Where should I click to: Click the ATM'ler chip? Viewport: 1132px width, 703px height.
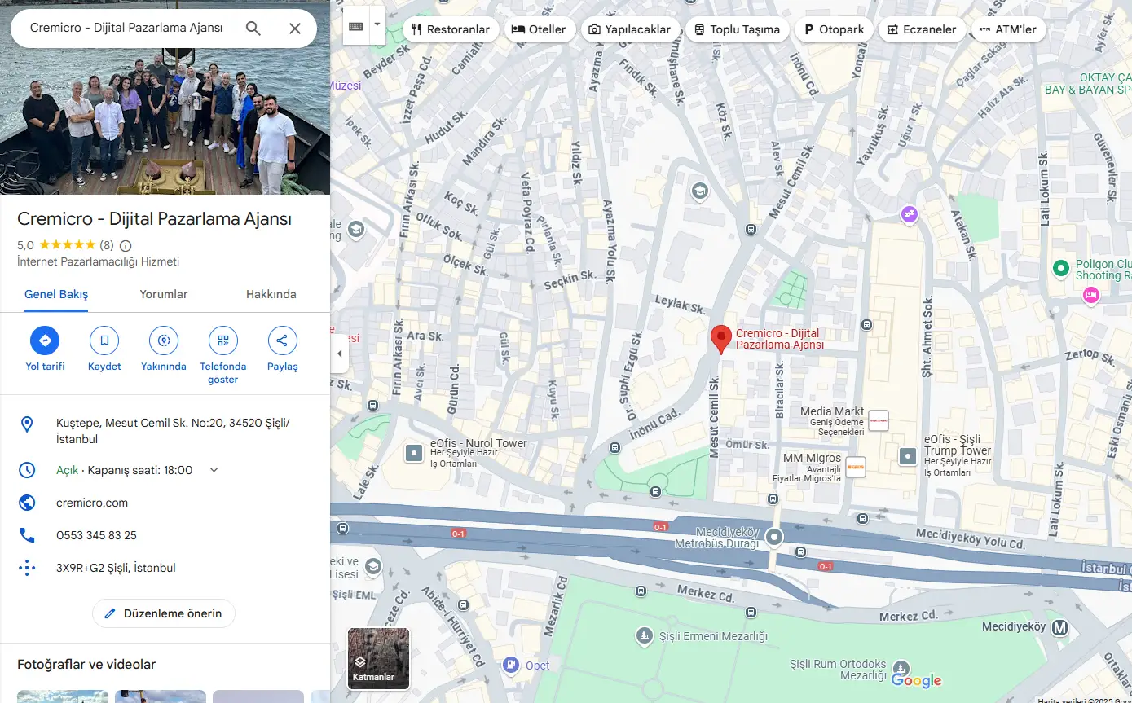[x=1009, y=29]
